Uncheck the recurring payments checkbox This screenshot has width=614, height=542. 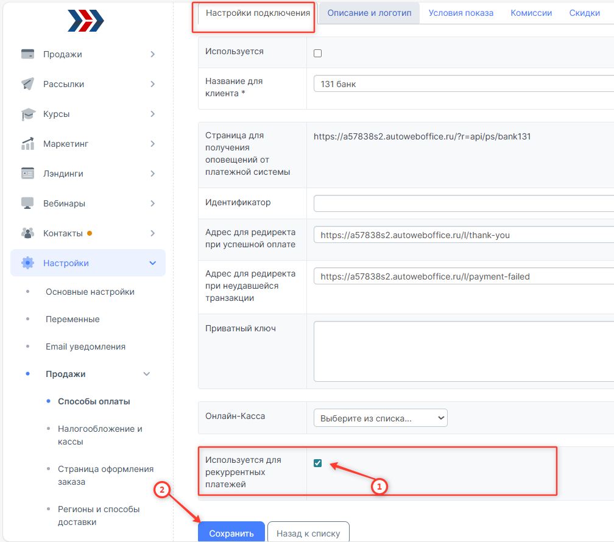317,463
